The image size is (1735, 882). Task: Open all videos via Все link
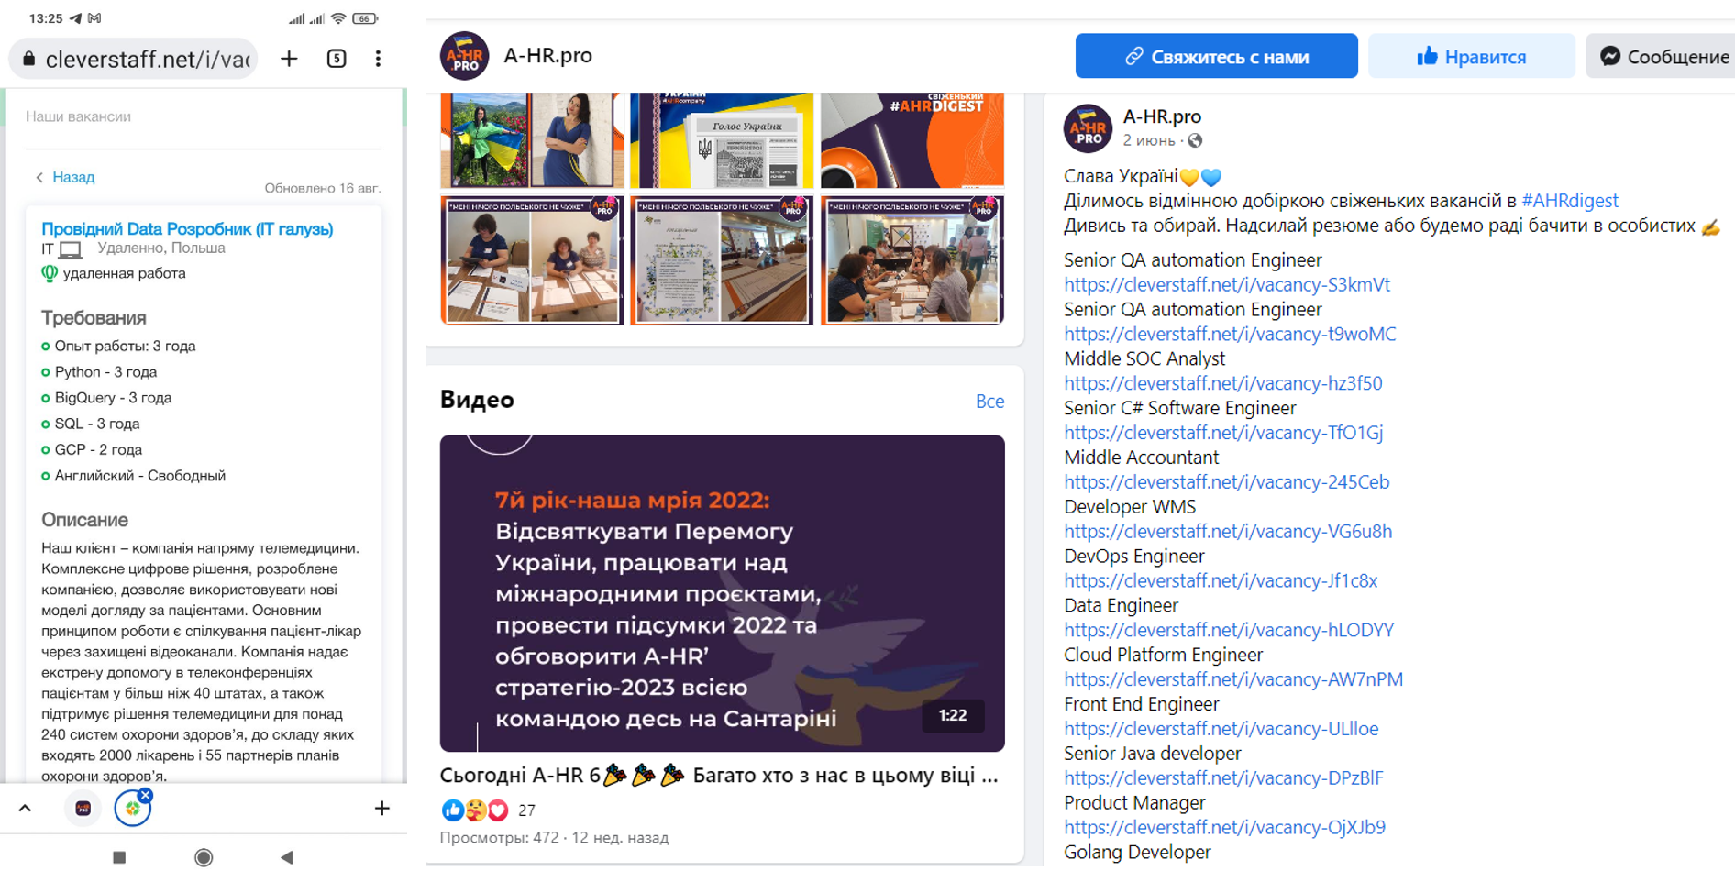[x=989, y=401]
